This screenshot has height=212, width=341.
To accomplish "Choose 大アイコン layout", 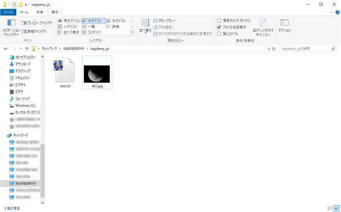I will (x=93, y=21).
